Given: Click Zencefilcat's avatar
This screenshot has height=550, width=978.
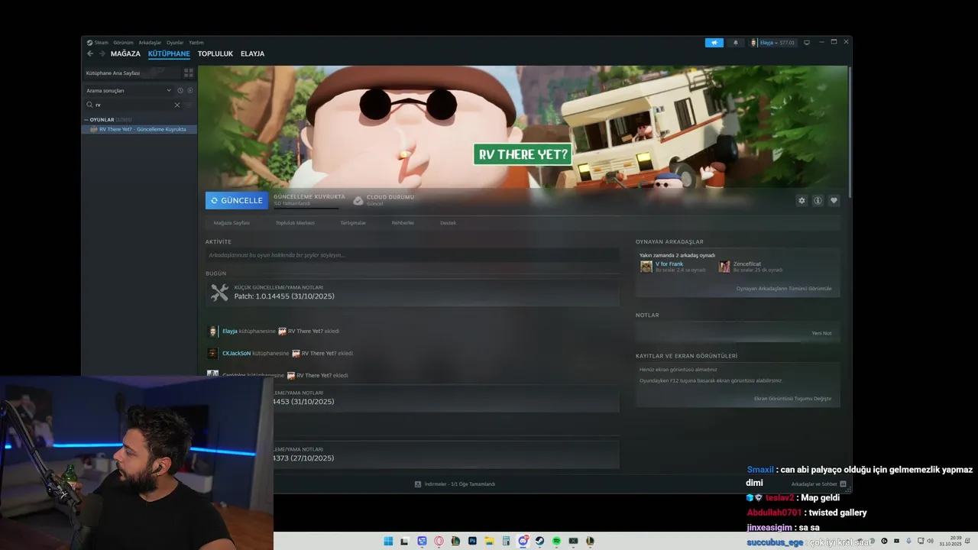Looking at the screenshot, I should 724,267.
